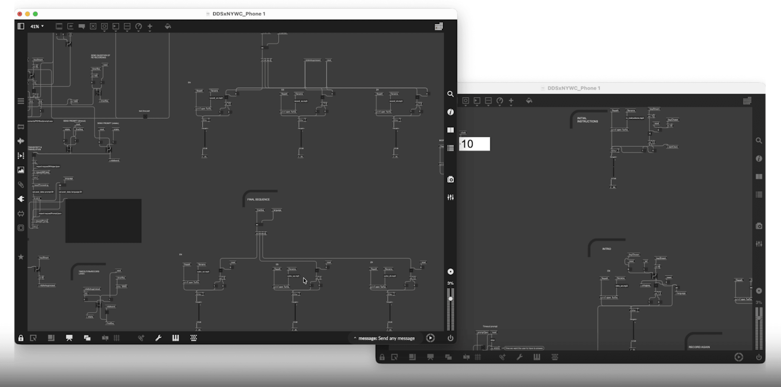
Task: Open the dial slider objects dropdown
Action: 138,26
